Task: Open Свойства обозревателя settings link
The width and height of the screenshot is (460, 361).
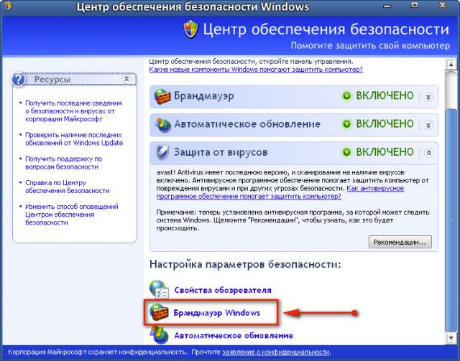Action: pyautogui.click(x=223, y=290)
